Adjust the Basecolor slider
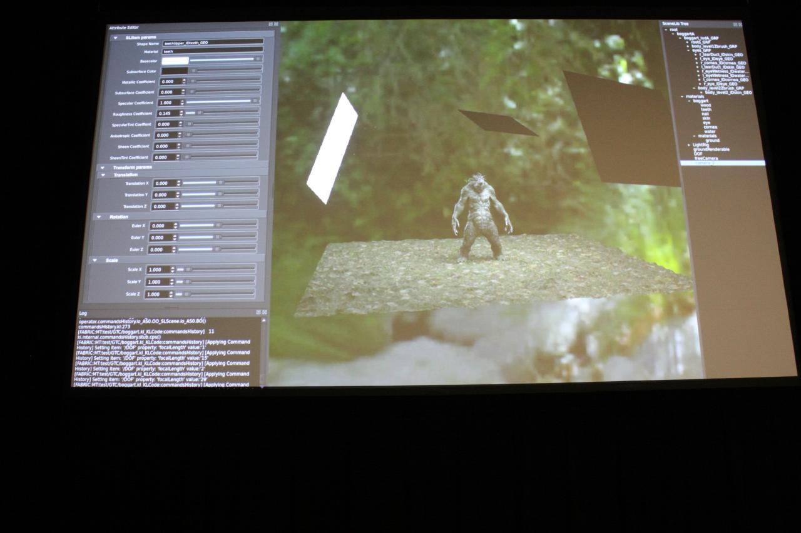 pyautogui.click(x=227, y=59)
